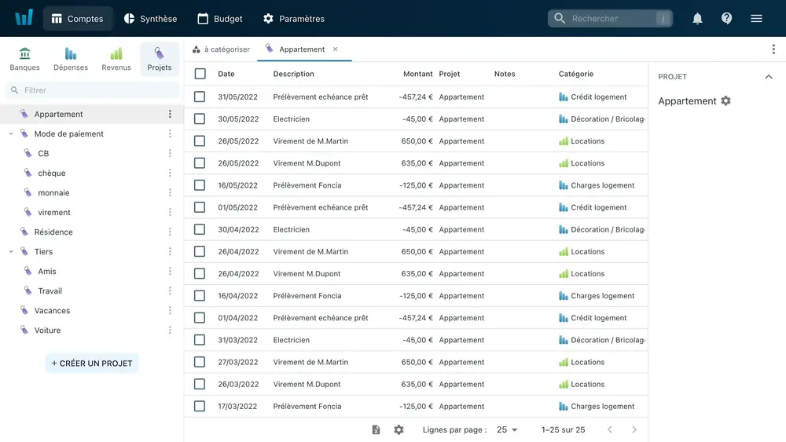Open the rows per page dropdown

click(x=507, y=430)
